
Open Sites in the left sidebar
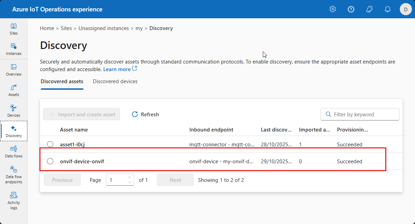[x=13, y=29]
